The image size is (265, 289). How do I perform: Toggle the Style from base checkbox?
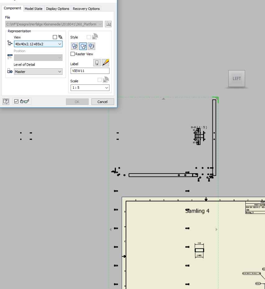point(89,37)
